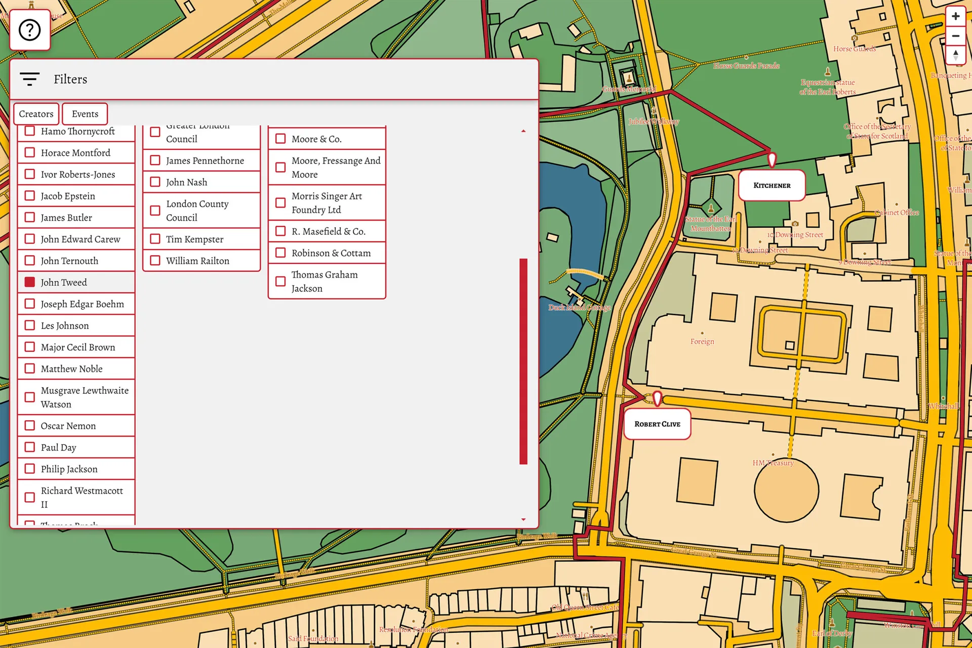Image resolution: width=972 pixels, height=648 pixels.
Task: Uncheck the John Tweed checkbox
Action: pos(30,282)
